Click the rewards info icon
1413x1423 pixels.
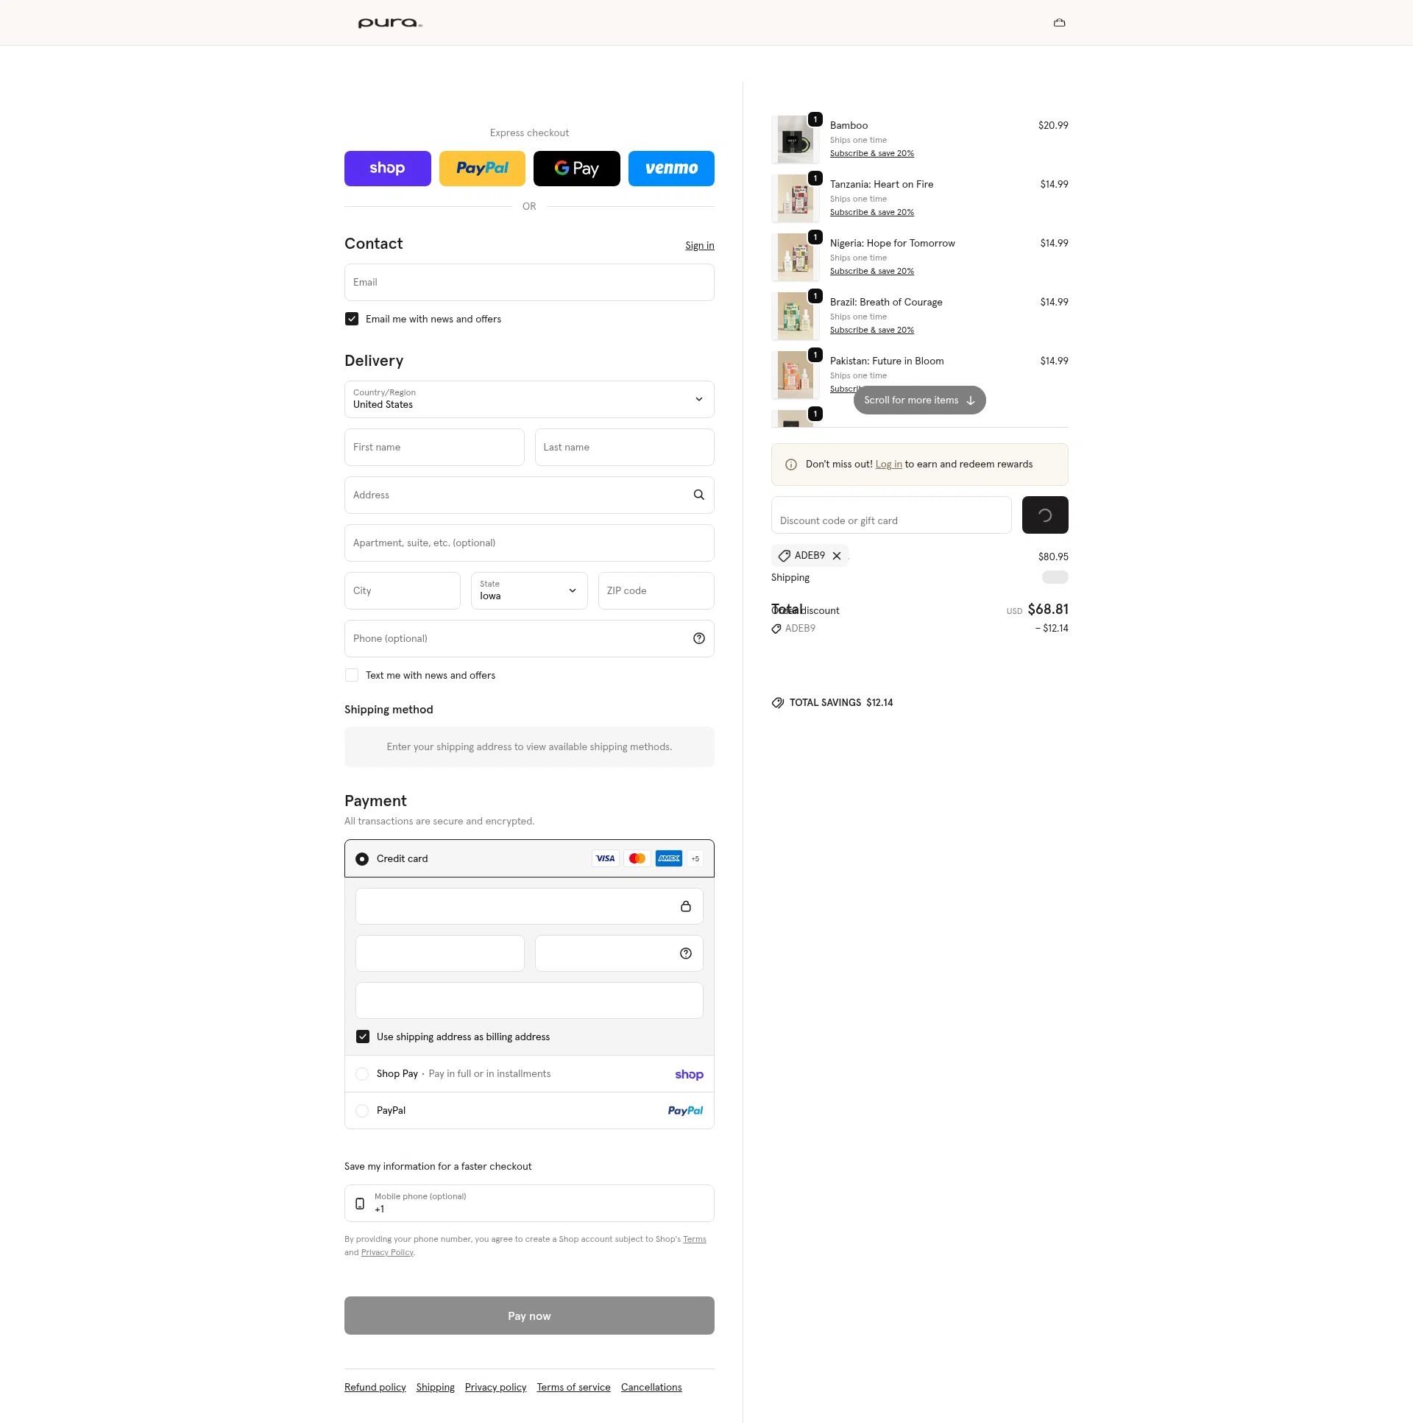click(791, 465)
